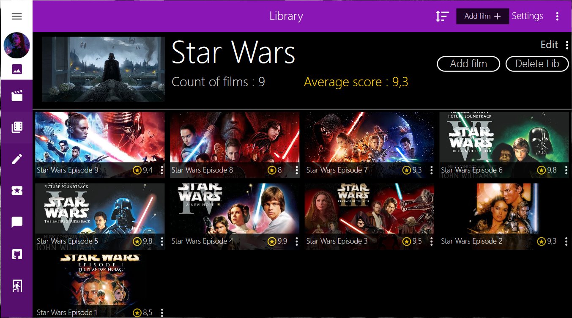Open the image gallery sidebar icon
Viewport: 572px width, 318px height.
16,69
